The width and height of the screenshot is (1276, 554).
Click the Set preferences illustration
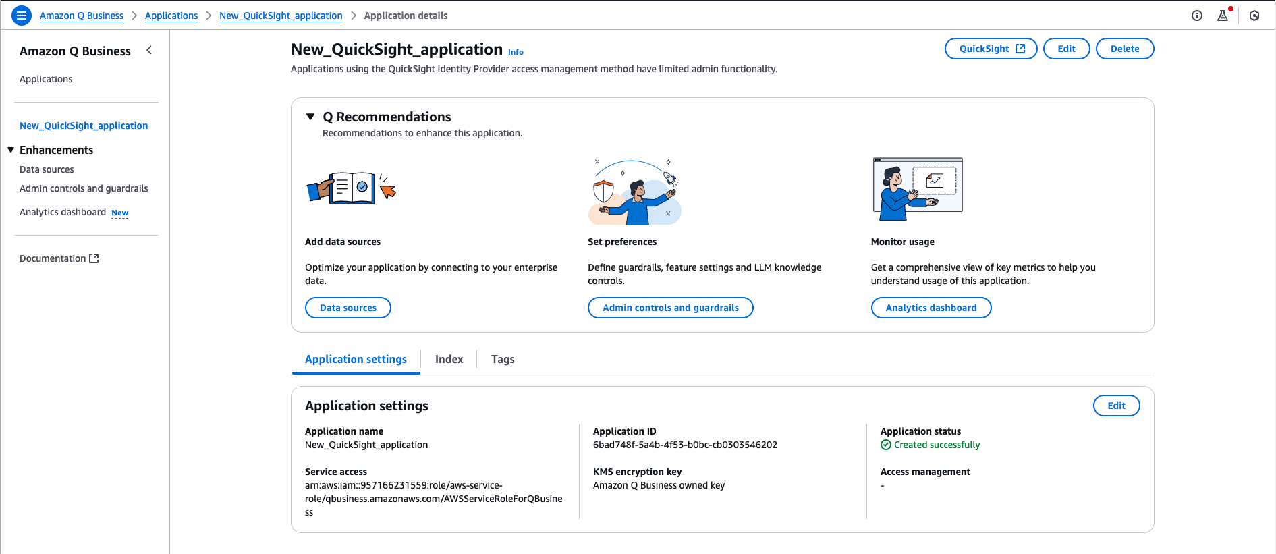click(634, 192)
